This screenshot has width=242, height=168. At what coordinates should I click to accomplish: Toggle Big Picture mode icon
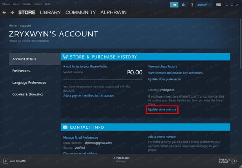point(219,5)
